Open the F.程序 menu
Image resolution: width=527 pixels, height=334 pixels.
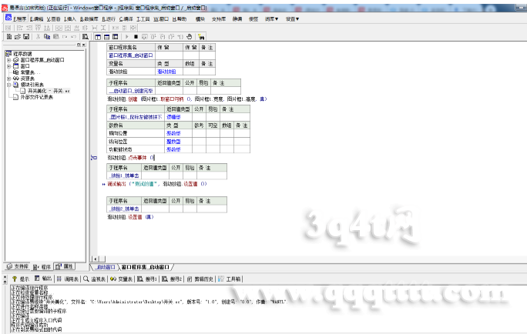coord(20,19)
